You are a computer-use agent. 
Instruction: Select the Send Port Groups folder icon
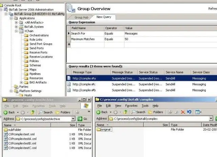[x=26, y=44]
